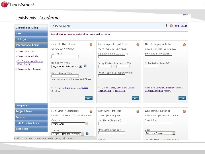Click Go in Search the News panel
This screenshot has width=205, height=154.
point(89,98)
